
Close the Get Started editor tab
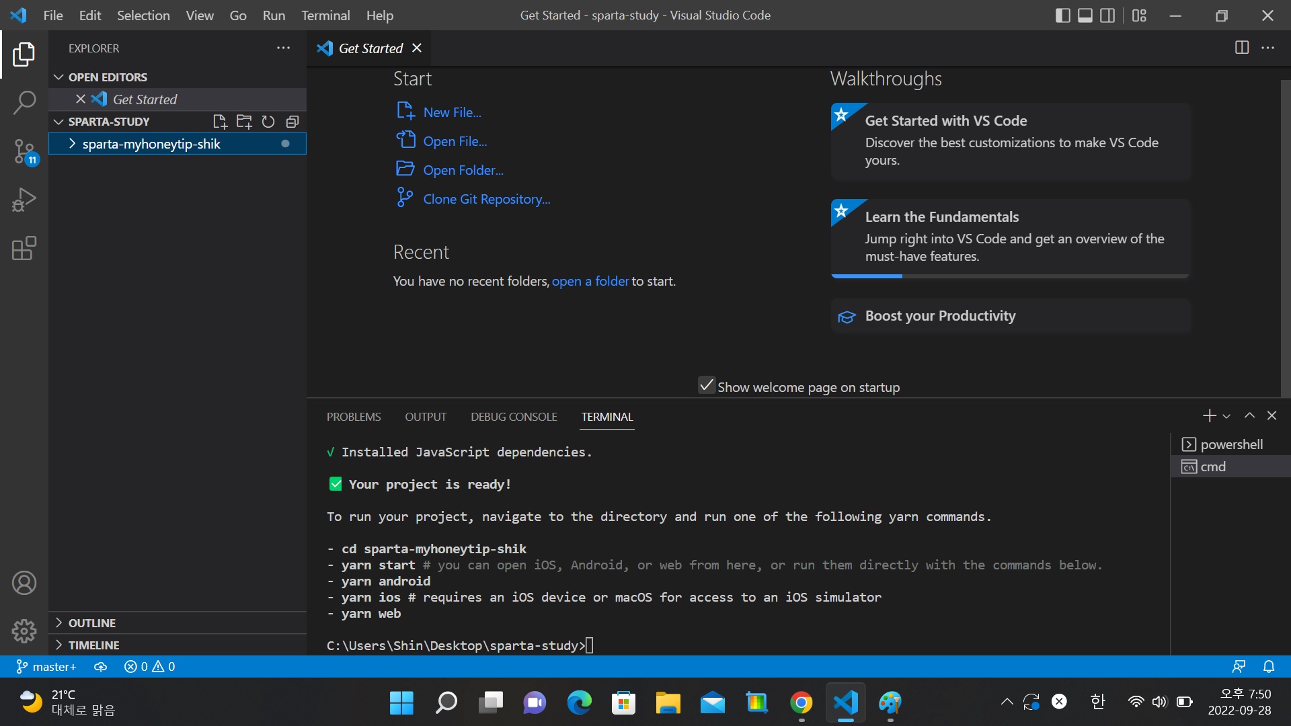click(x=417, y=48)
